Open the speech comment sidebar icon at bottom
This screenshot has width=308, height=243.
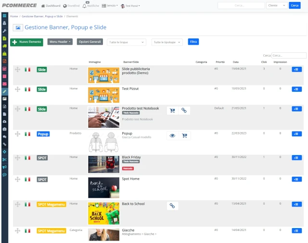click(x=4, y=174)
